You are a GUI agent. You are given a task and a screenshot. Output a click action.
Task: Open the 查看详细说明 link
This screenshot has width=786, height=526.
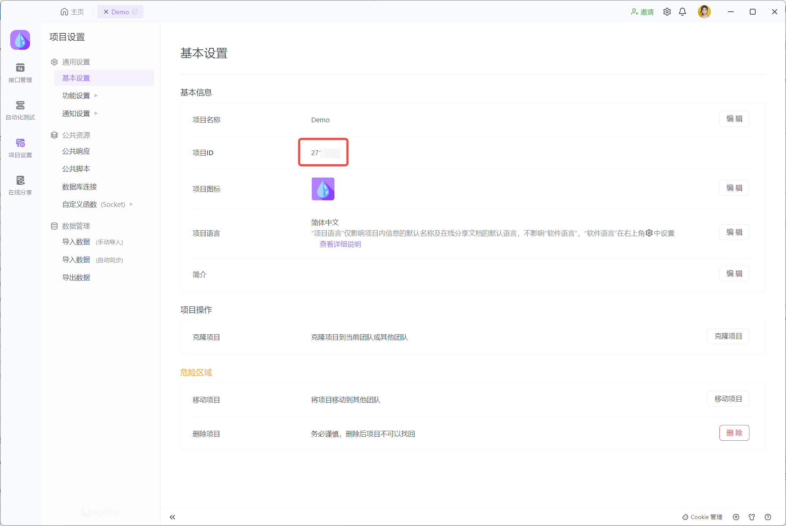point(340,244)
